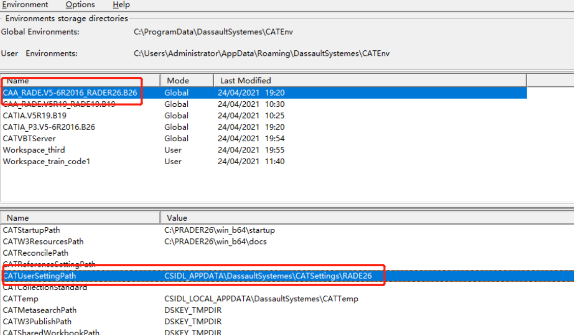This screenshot has width=574, height=335.
Task: Sort environments by the Last Modified column
Action: pos(244,80)
